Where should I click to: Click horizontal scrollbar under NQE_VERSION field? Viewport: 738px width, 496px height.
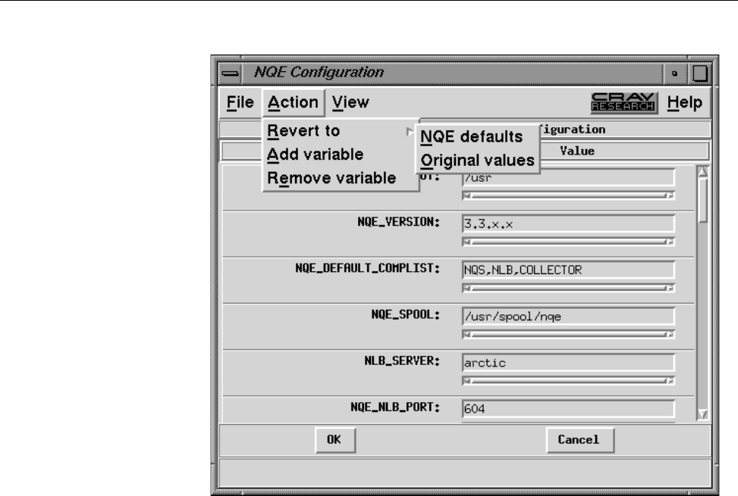click(568, 242)
